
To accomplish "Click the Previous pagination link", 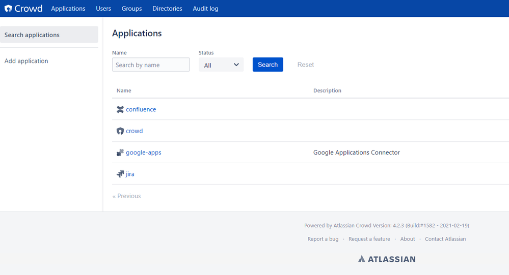I will pyautogui.click(x=126, y=196).
